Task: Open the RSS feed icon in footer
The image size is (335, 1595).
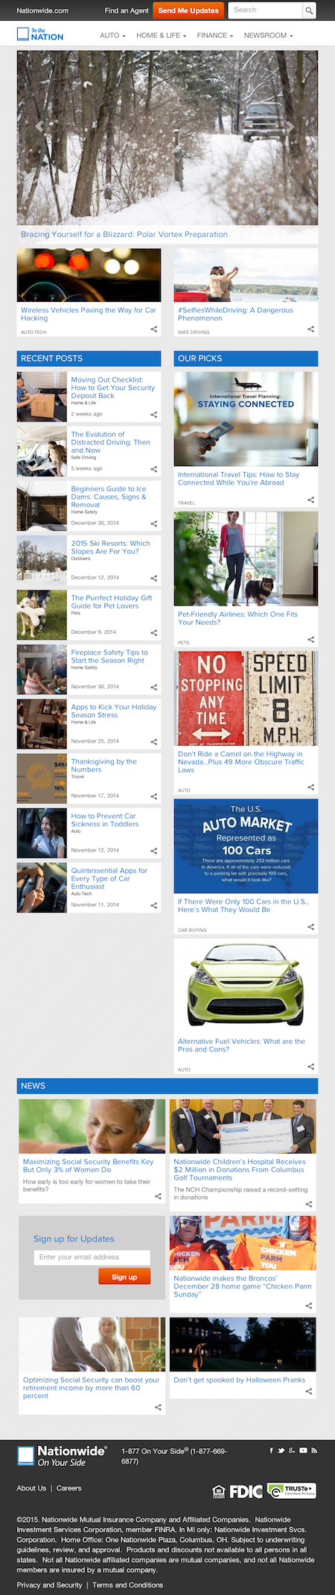Action: pos(314,1450)
